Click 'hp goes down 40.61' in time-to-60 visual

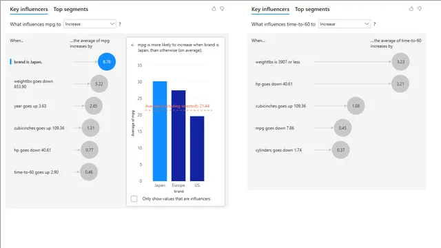coord(274,84)
